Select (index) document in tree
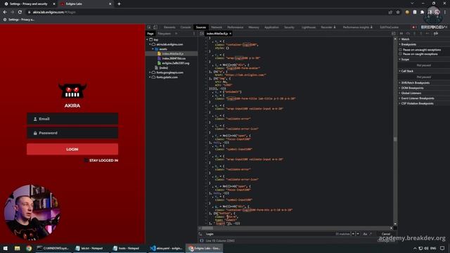The image size is (450, 253). coord(163,68)
